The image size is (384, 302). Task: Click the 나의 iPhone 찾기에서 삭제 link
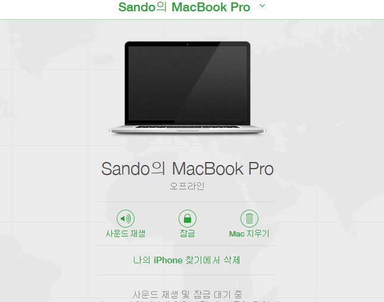click(x=186, y=260)
